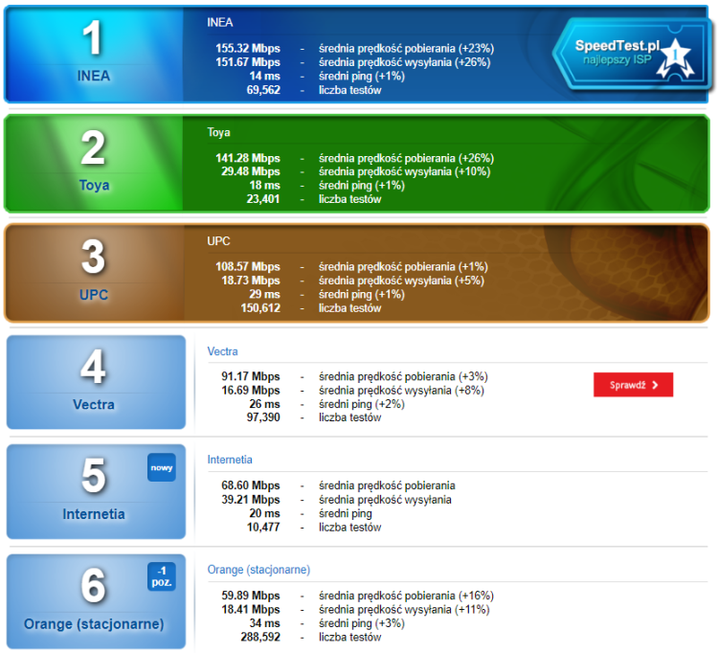This screenshot has height=653, width=718.
Task: Select the UPC name below rank 3
Action: tap(94, 295)
